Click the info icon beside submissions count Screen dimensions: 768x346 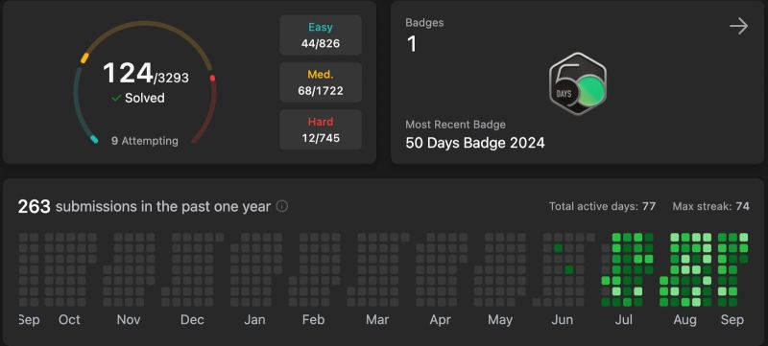point(281,206)
